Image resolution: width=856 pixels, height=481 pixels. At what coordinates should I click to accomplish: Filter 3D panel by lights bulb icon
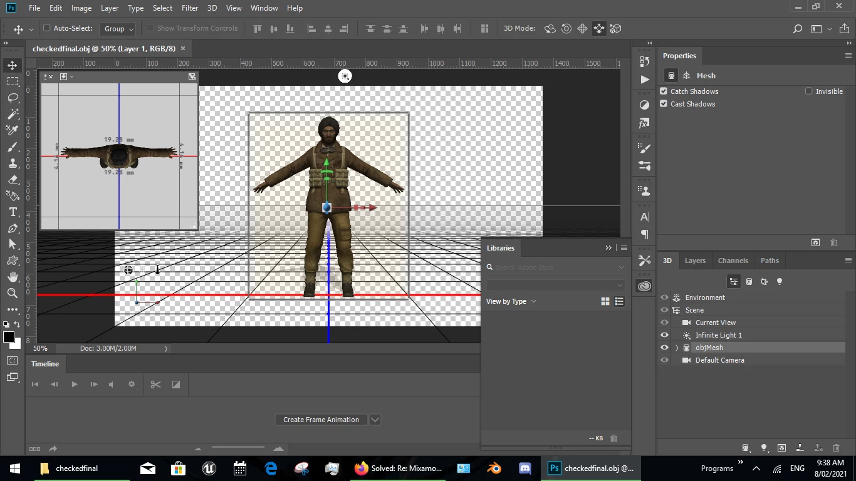point(780,282)
